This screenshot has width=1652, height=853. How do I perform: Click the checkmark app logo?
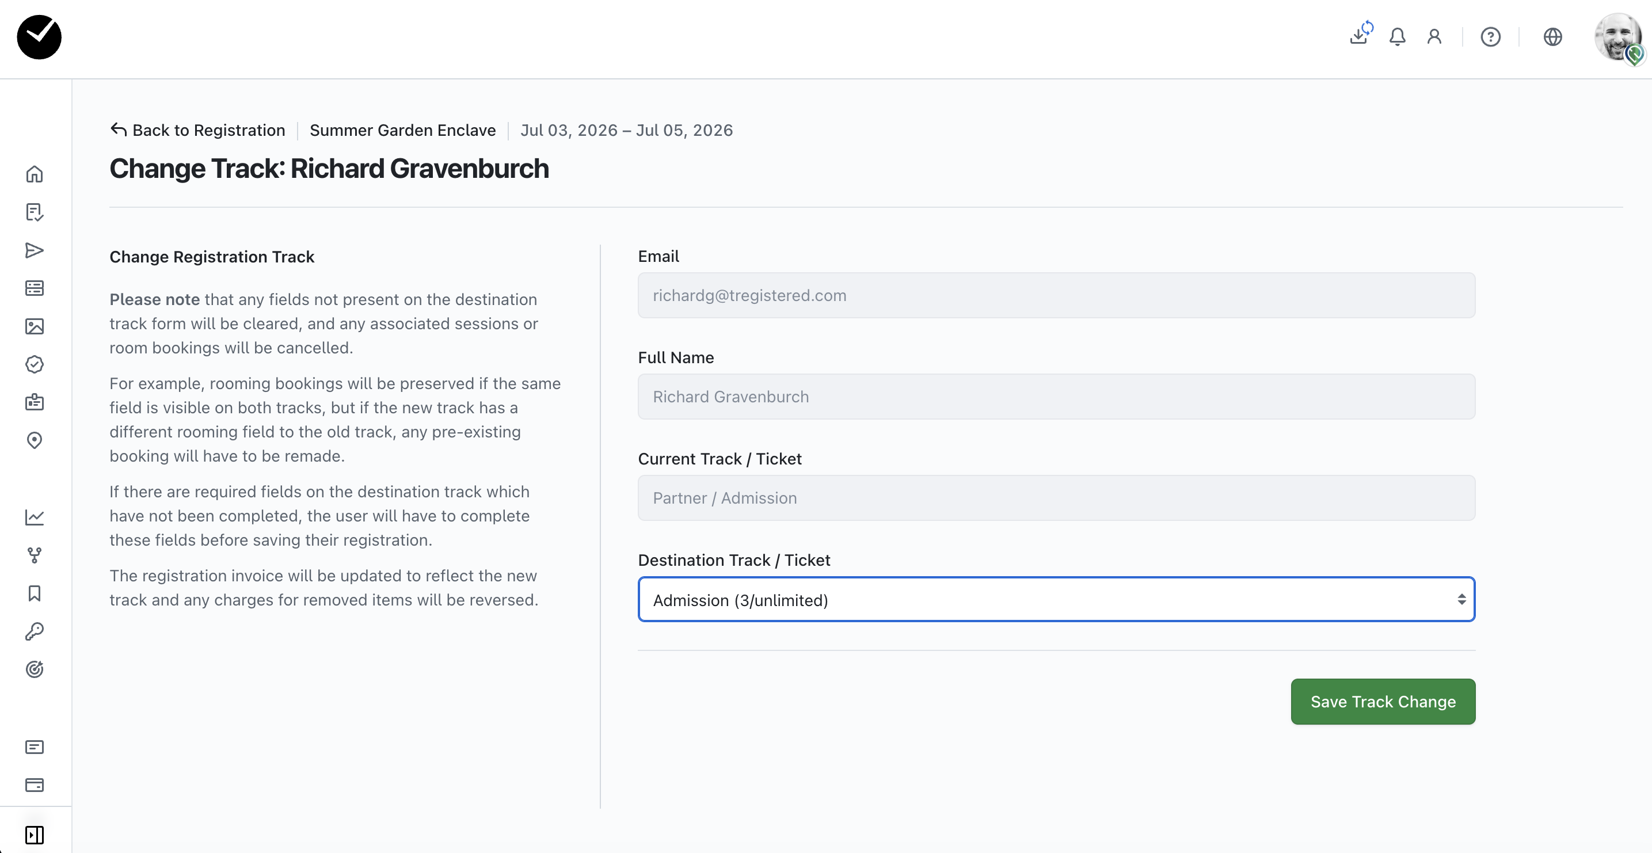pyautogui.click(x=39, y=37)
